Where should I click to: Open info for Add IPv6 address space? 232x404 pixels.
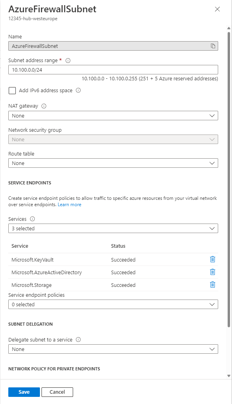pyautogui.click(x=78, y=90)
